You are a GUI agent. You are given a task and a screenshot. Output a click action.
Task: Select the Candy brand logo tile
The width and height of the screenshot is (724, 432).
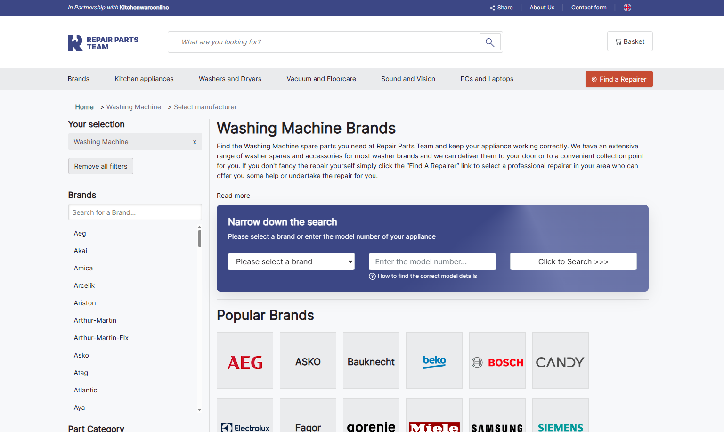561,360
